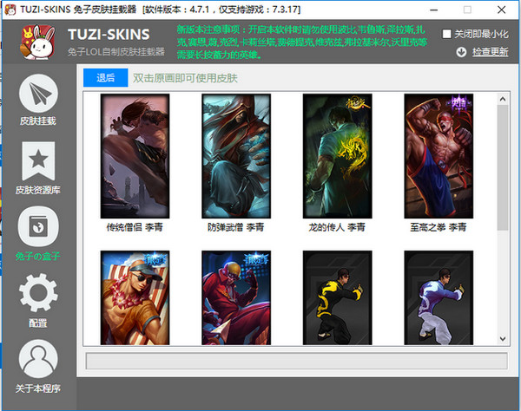Open the 检查更新 link
Image resolution: width=521 pixels, height=411 pixels.
(490, 52)
